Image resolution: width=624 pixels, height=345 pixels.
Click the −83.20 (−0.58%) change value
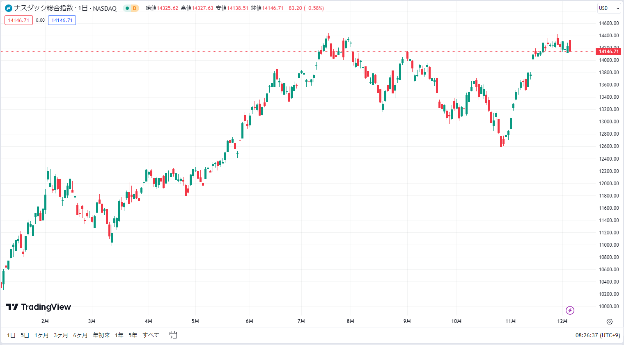[305, 8]
